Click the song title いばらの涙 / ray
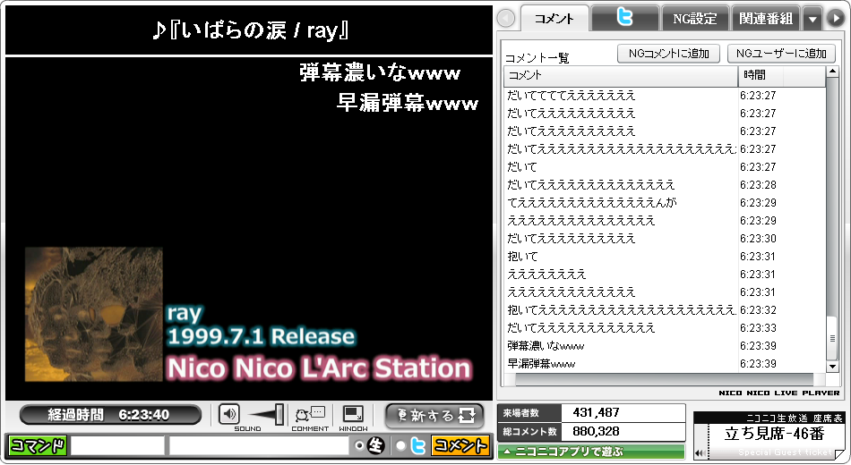Screen dimensions: 851x465 click(x=250, y=30)
